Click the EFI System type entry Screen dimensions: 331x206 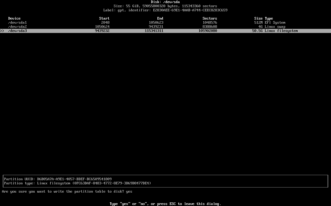coord(275,23)
